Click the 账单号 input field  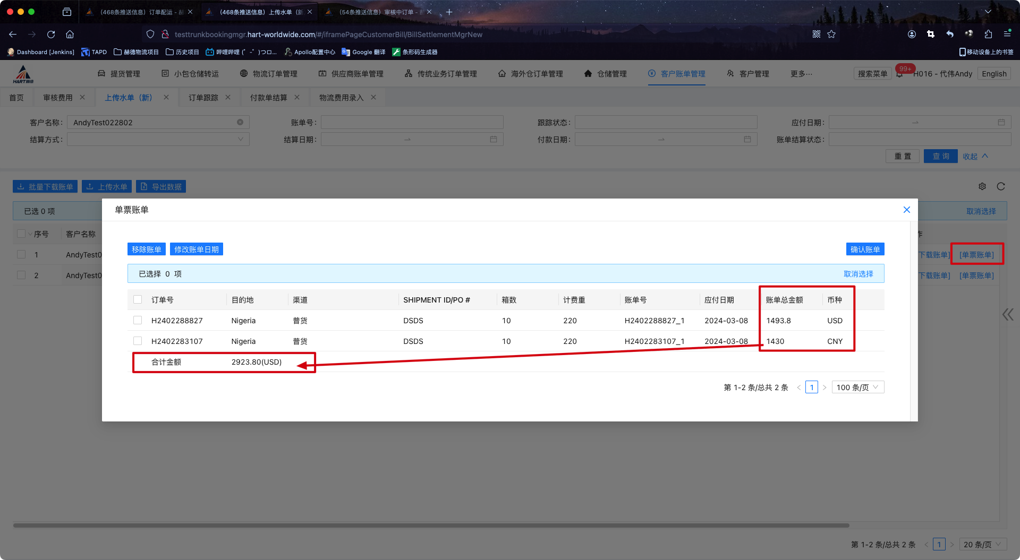tap(412, 123)
